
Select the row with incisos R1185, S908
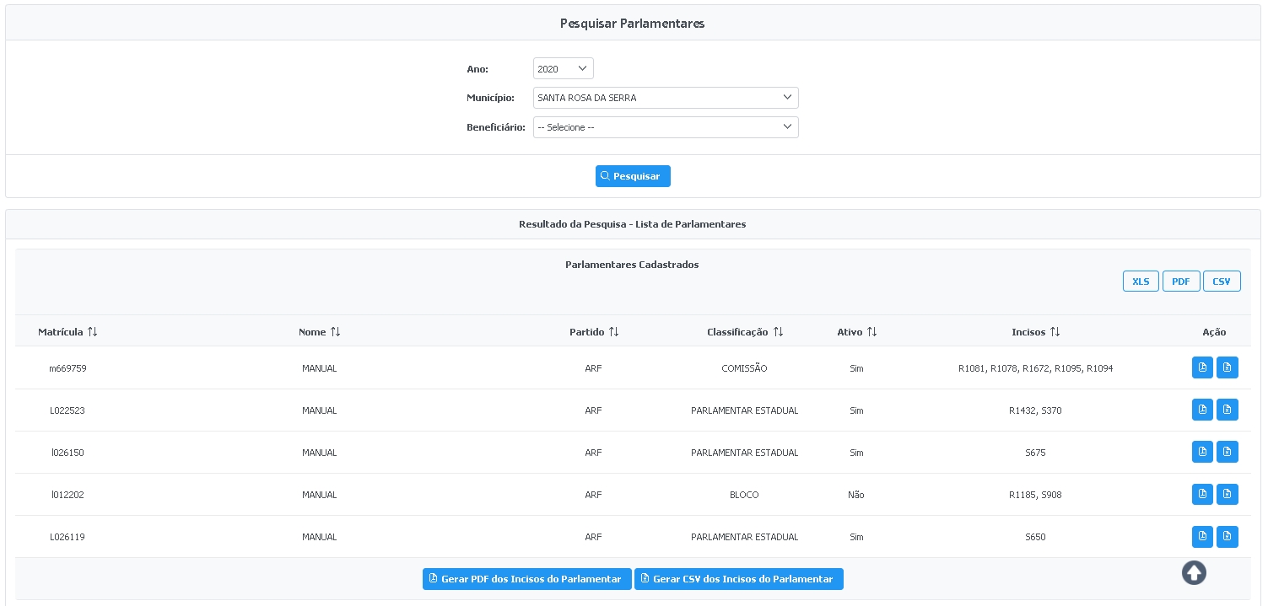(1034, 495)
